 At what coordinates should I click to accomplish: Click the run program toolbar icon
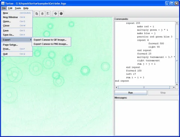[55, 13]
